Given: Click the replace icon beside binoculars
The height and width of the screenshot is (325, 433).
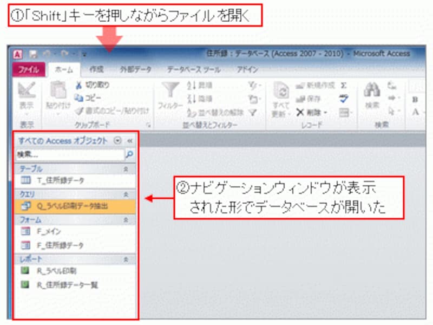Looking at the screenshot, I should (x=392, y=86).
